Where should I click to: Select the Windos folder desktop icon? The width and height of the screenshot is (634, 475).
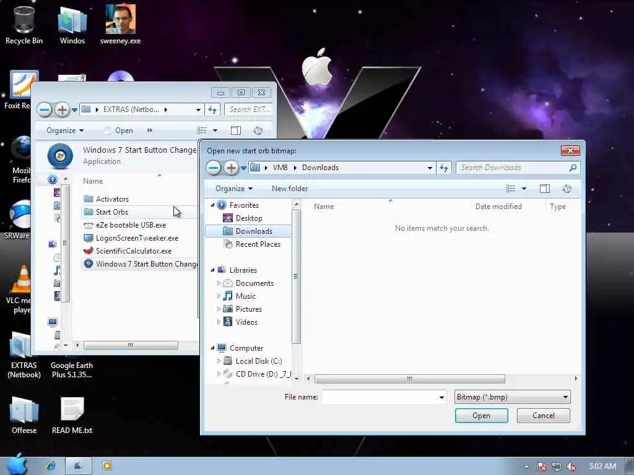(72, 24)
